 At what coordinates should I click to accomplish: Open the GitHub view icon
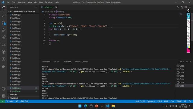coord(4,52)
